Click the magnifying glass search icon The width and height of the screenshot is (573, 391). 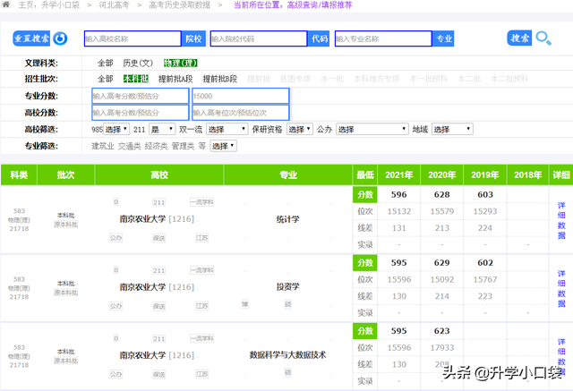click(x=543, y=38)
